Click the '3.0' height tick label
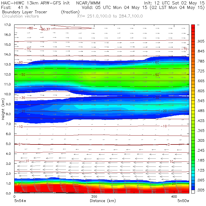The image size is (206, 206). (x=8, y=164)
